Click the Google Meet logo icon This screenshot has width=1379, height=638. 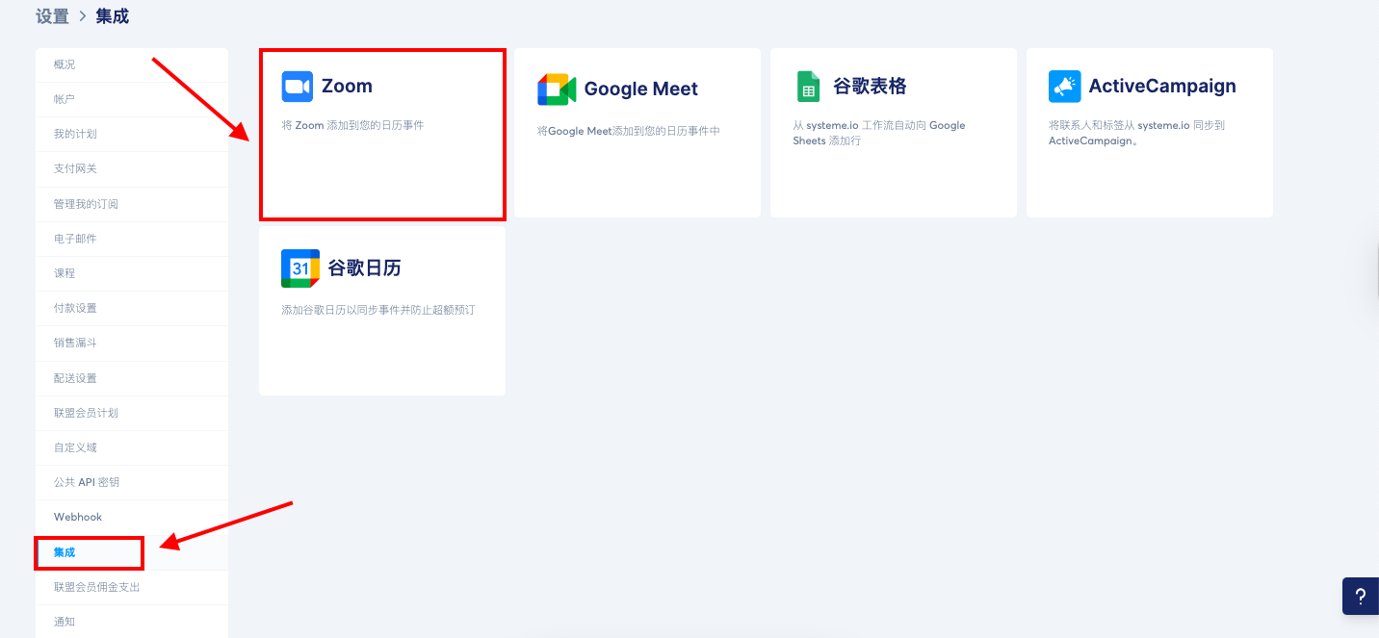pyautogui.click(x=557, y=89)
